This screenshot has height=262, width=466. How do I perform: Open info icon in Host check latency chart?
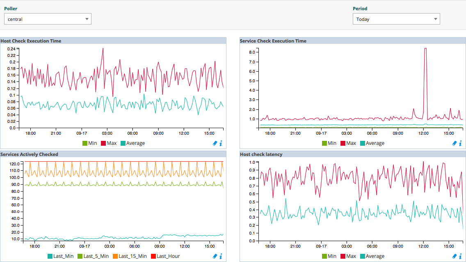coord(460,256)
